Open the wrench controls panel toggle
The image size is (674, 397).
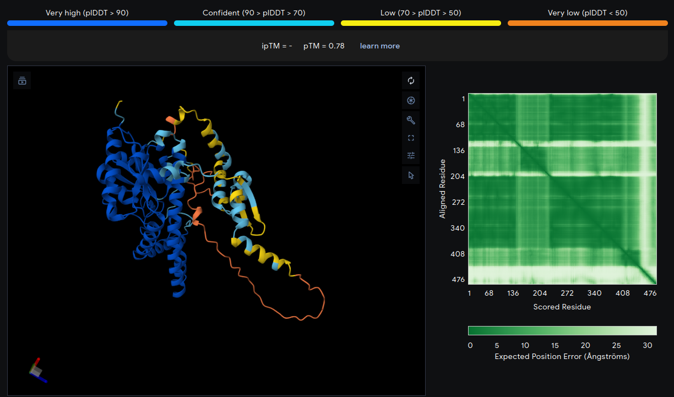(x=410, y=120)
